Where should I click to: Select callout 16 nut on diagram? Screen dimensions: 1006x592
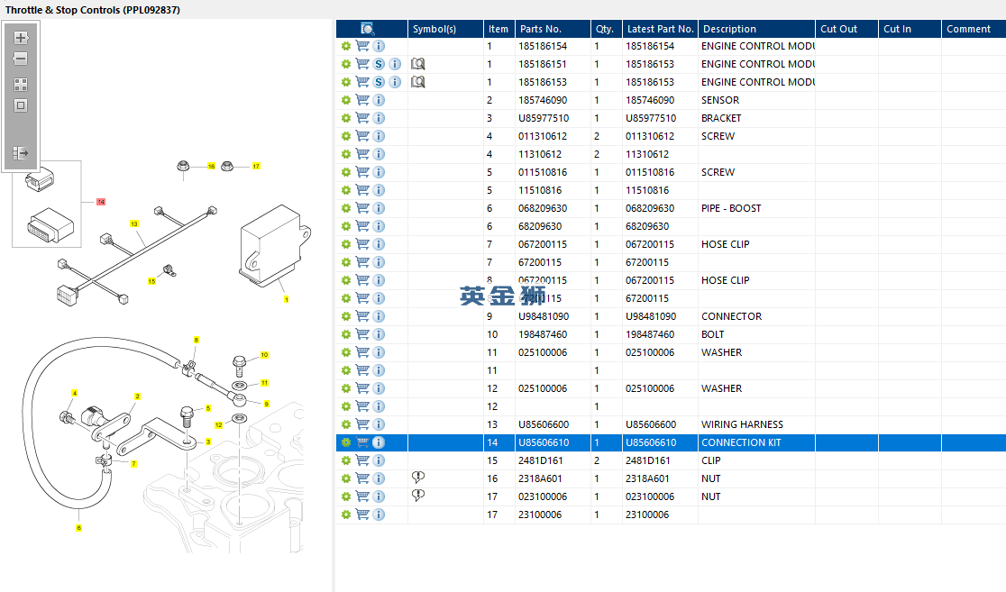(x=211, y=166)
